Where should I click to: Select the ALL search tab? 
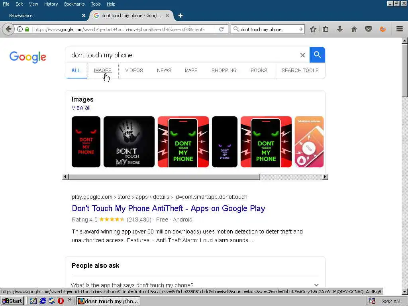(76, 71)
